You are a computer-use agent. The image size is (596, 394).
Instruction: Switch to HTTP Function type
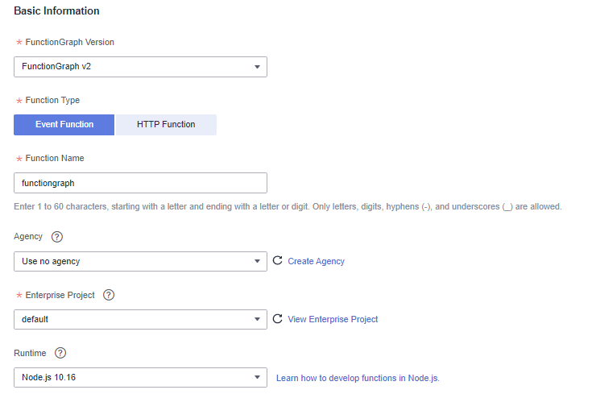[x=166, y=124]
